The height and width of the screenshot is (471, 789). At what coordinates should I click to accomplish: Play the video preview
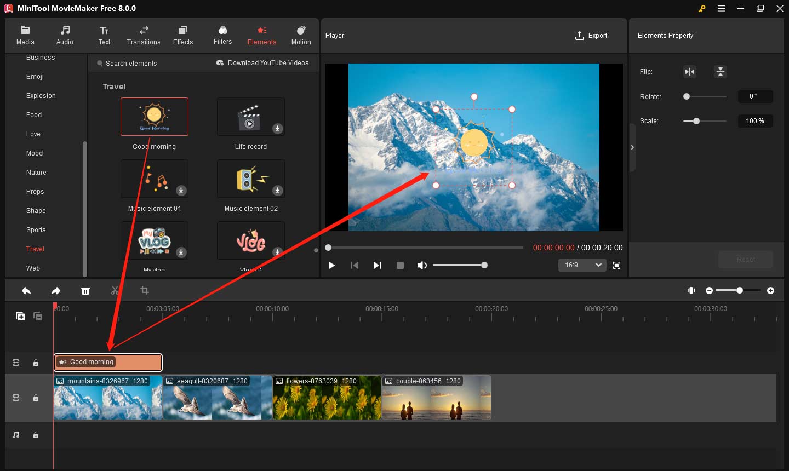click(x=331, y=265)
